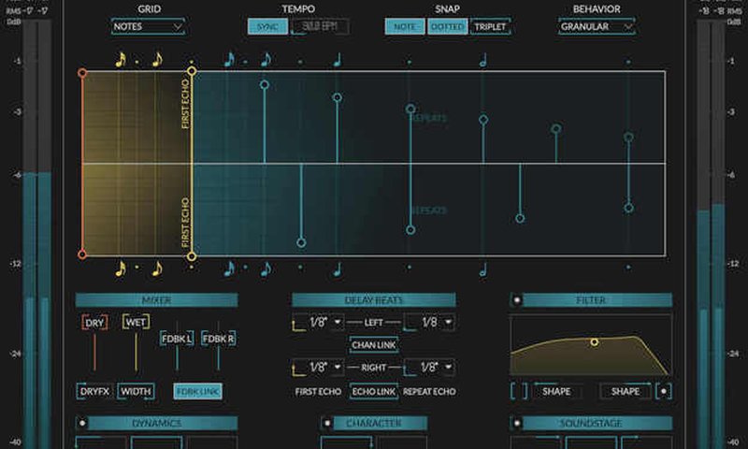Toggle the CHAN LINK button

tap(374, 345)
